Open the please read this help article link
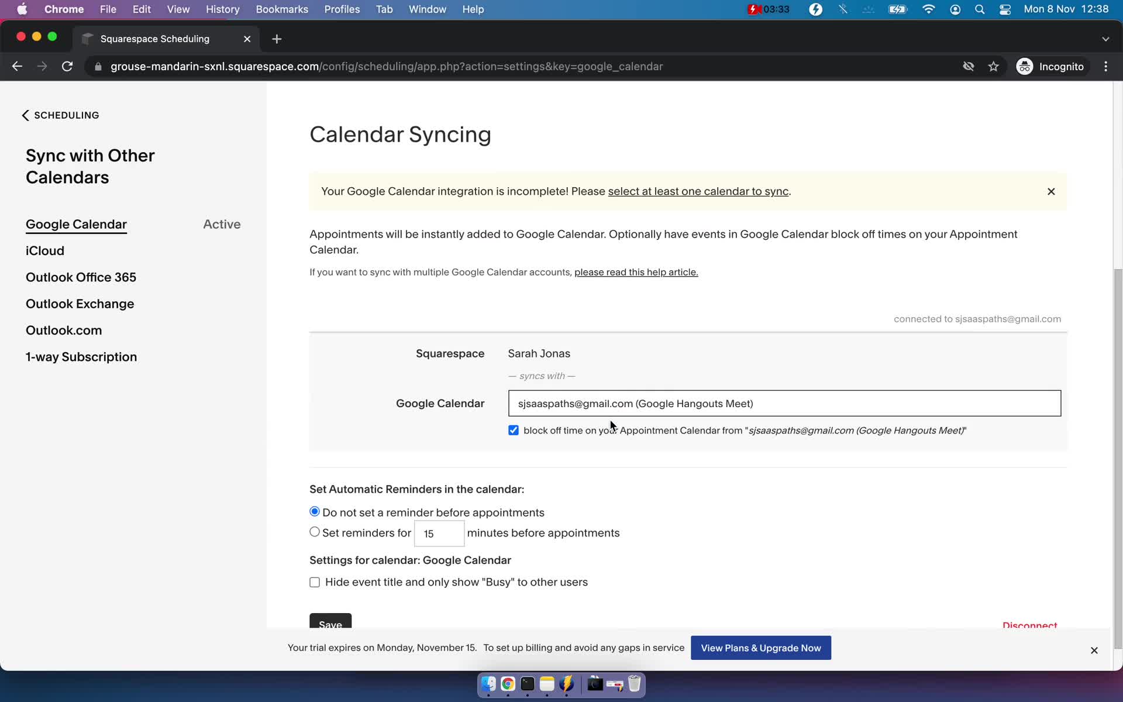 point(636,272)
